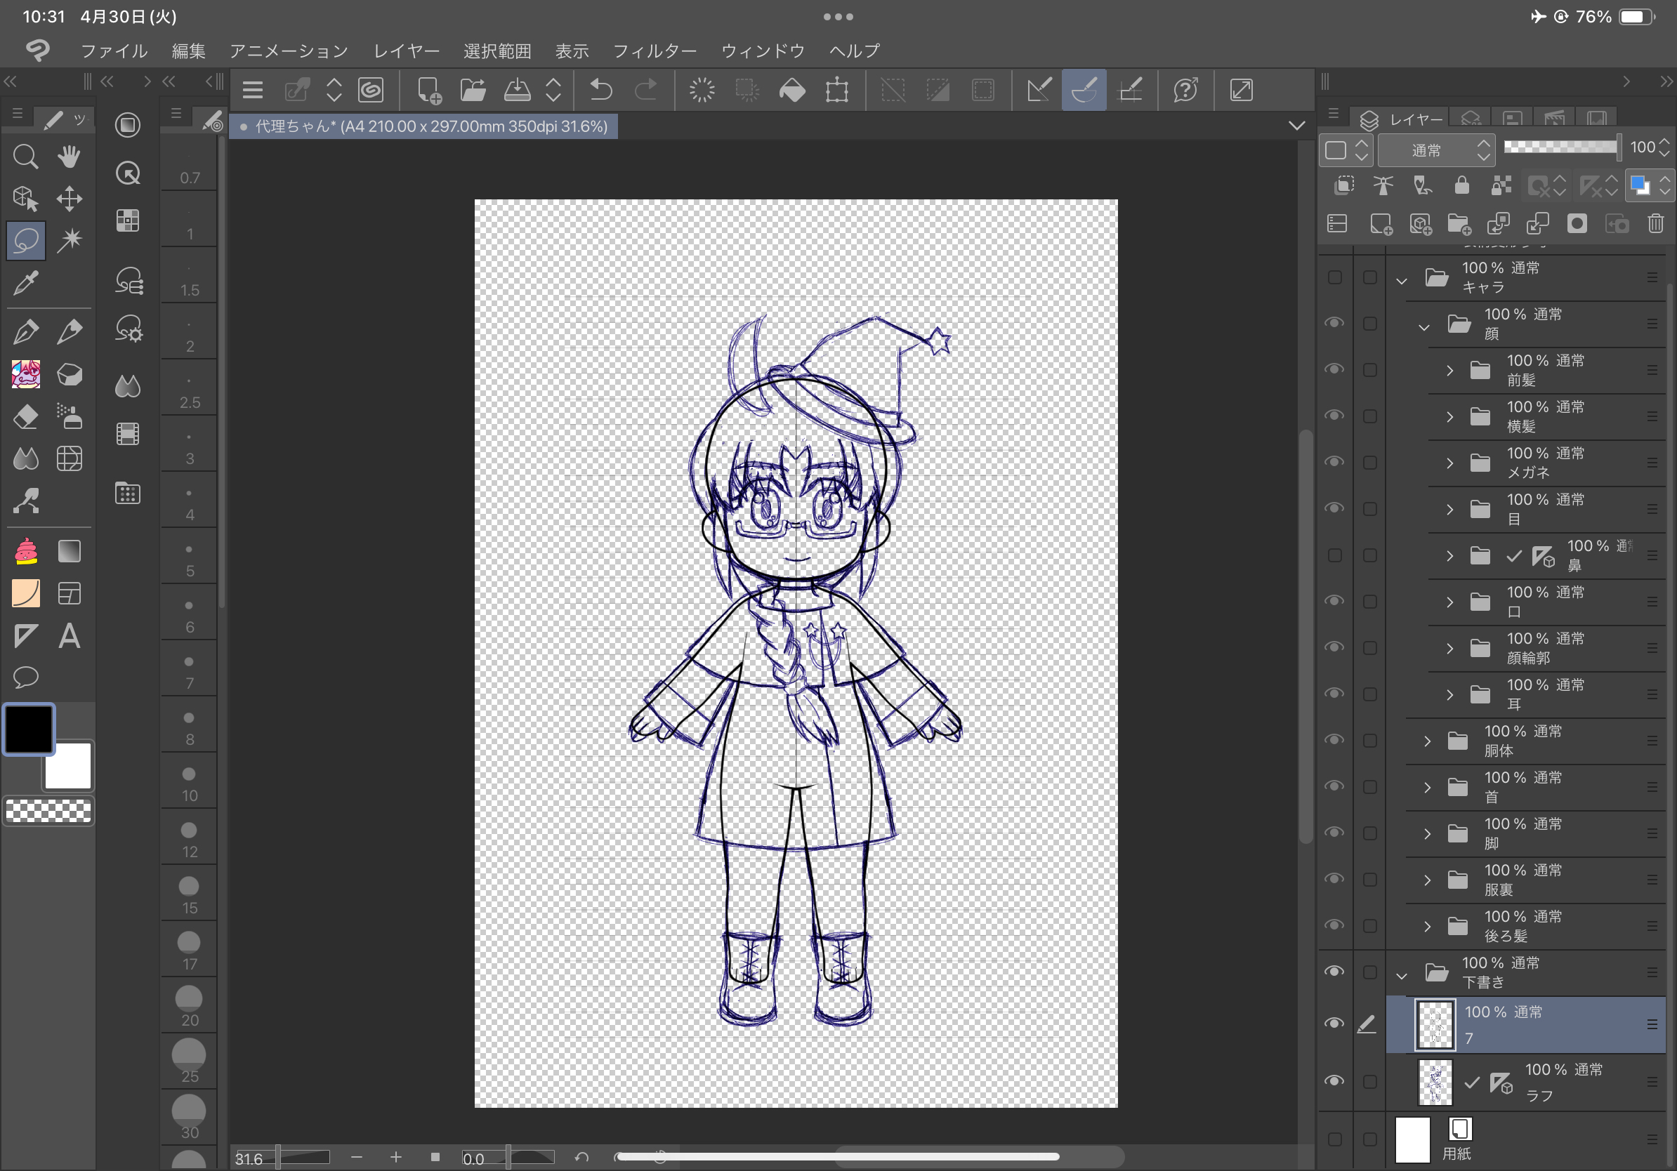Select the Eraser tool
Image resolution: width=1677 pixels, height=1171 pixels.
(x=25, y=417)
